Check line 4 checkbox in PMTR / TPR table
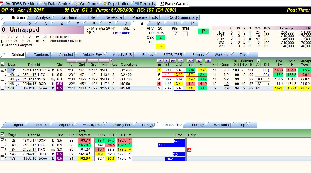Screen dimensions: 311x173 click(x=2, y=154)
